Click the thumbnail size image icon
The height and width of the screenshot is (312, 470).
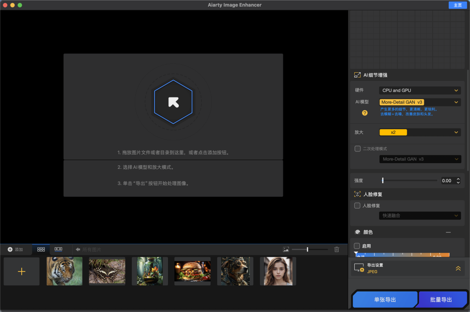pyautogui.click(x=286, y=249)
